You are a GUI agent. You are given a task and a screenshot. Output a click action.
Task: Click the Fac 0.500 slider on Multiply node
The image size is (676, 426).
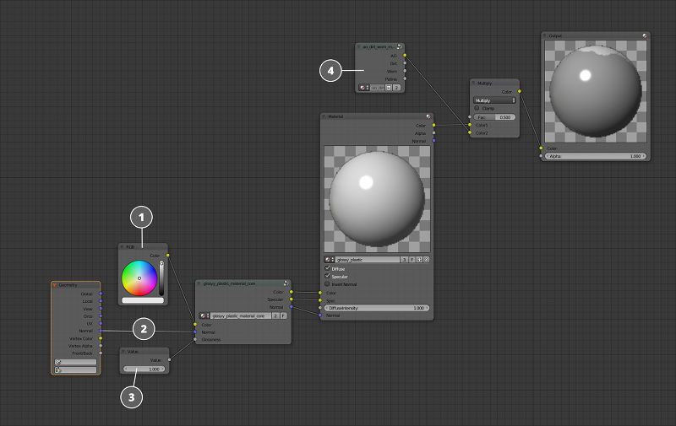click(494, 116)
